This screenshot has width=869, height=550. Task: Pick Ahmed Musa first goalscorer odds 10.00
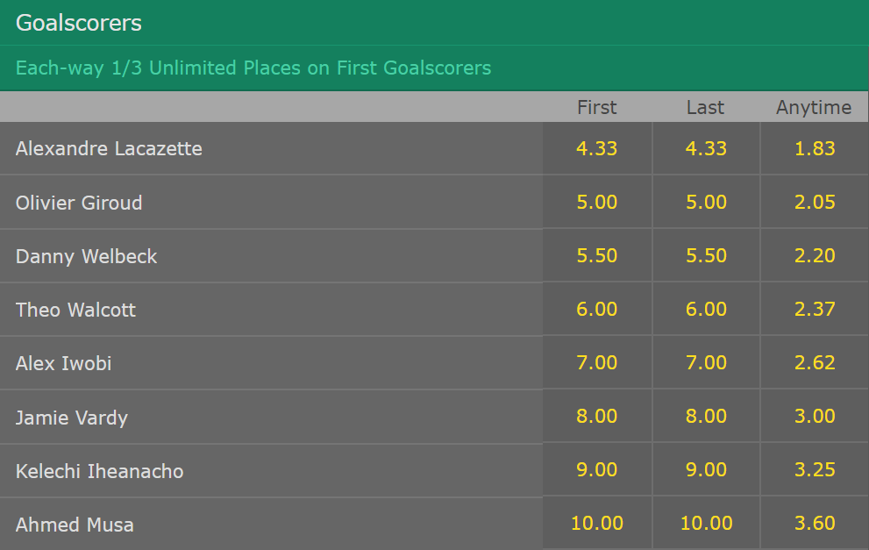(x=597, y=523)
